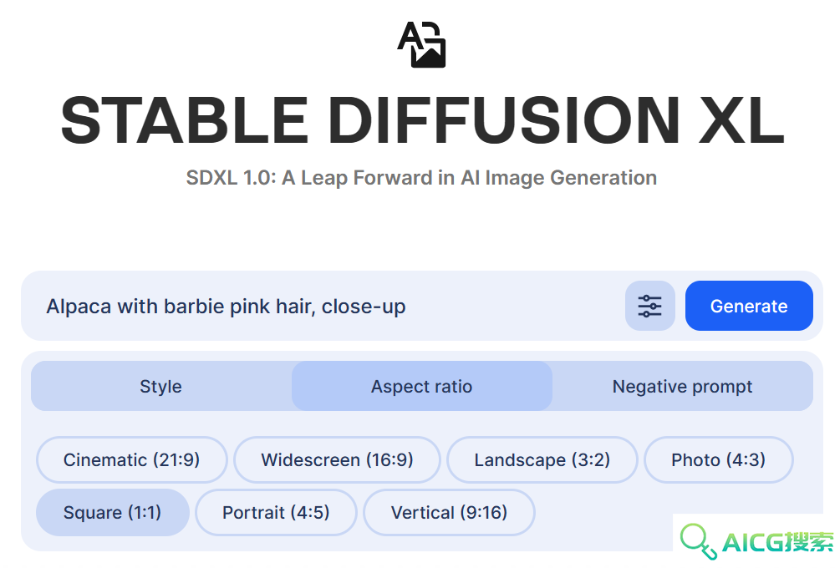Switch to the Negative prompt tab
This screenshot has height=568, width=840.
pyautogui.click(x=683, y=386)
